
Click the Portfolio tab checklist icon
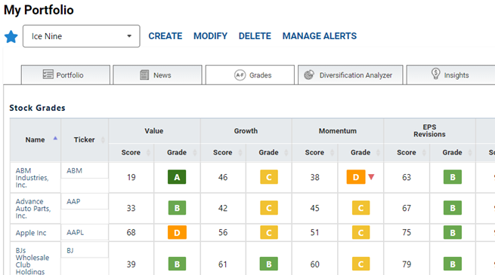[48, 75]
